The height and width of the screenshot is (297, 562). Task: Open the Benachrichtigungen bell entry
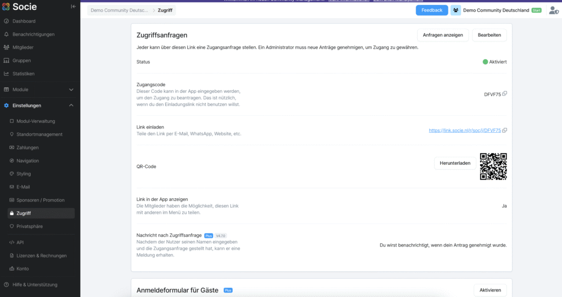(x=33, y=35)
